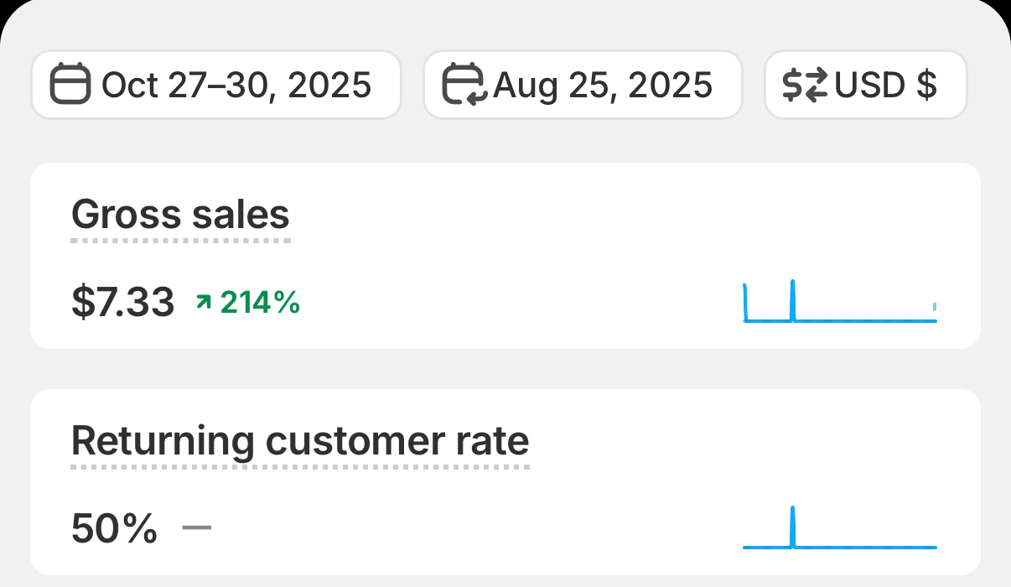Click the currency exchange icon
Image resolution: width=1011 pixels, height=587 pixels.
tap(805, 85)
